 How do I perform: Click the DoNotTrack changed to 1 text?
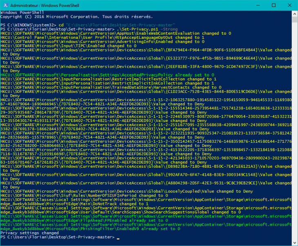[120, 204]
